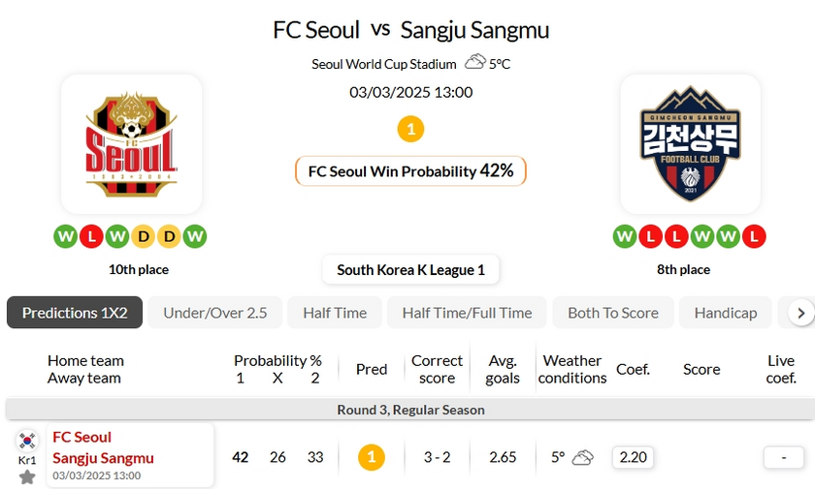Click the Gimcheon Sangmu club crest
815x489 pixels.
point(690,144)
